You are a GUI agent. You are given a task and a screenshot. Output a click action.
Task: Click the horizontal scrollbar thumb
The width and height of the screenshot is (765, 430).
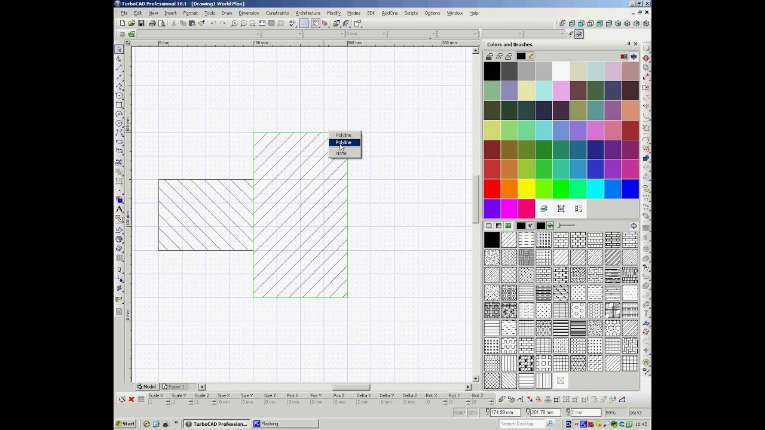click(351, 386)
